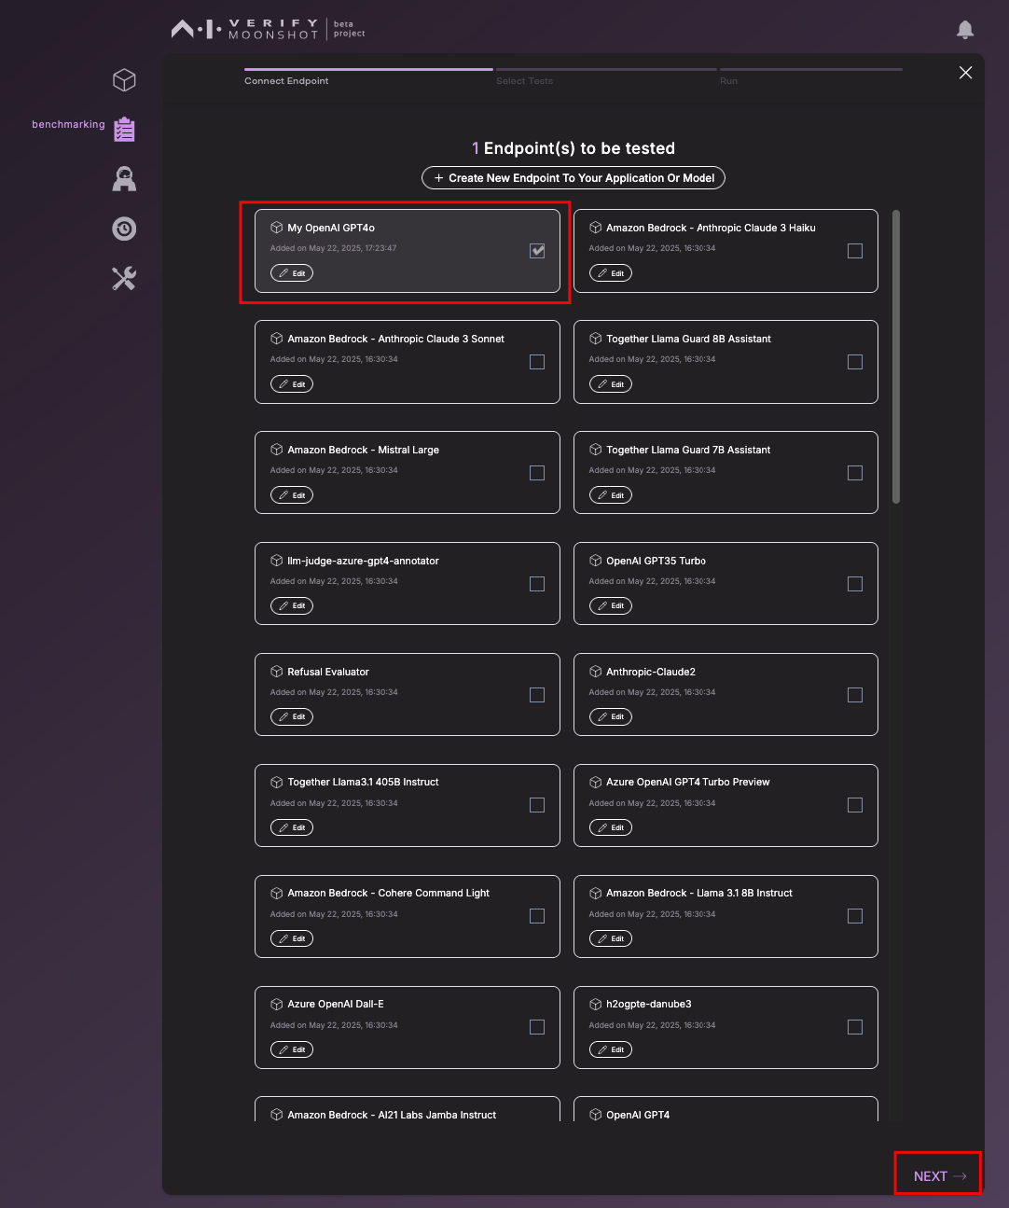The height and width of the screenshot is (1208, 1009).
Task: Edit the Azure OpenAI GPT4 Turbo Preview endpoint
Action: (611, 827)
